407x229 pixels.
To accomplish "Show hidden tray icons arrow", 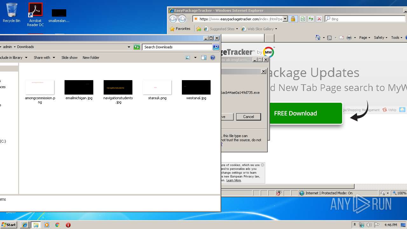I will point(355,225).
